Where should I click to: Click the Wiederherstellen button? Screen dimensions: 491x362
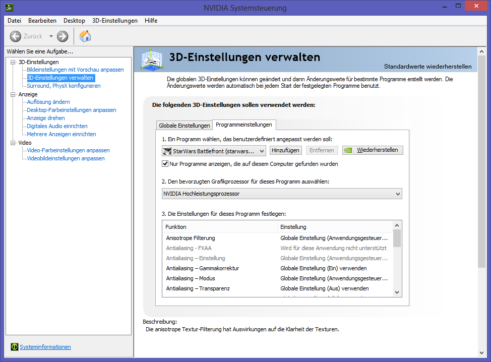click(373, 150)
